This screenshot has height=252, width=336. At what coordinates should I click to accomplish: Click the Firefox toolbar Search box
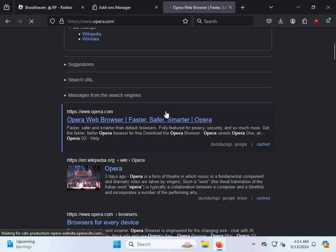tap(224, 21)
